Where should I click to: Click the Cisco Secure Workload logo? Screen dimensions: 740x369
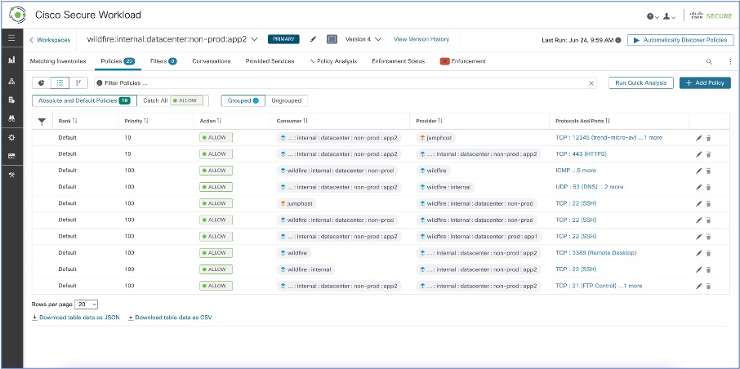[x=17, y=15]
